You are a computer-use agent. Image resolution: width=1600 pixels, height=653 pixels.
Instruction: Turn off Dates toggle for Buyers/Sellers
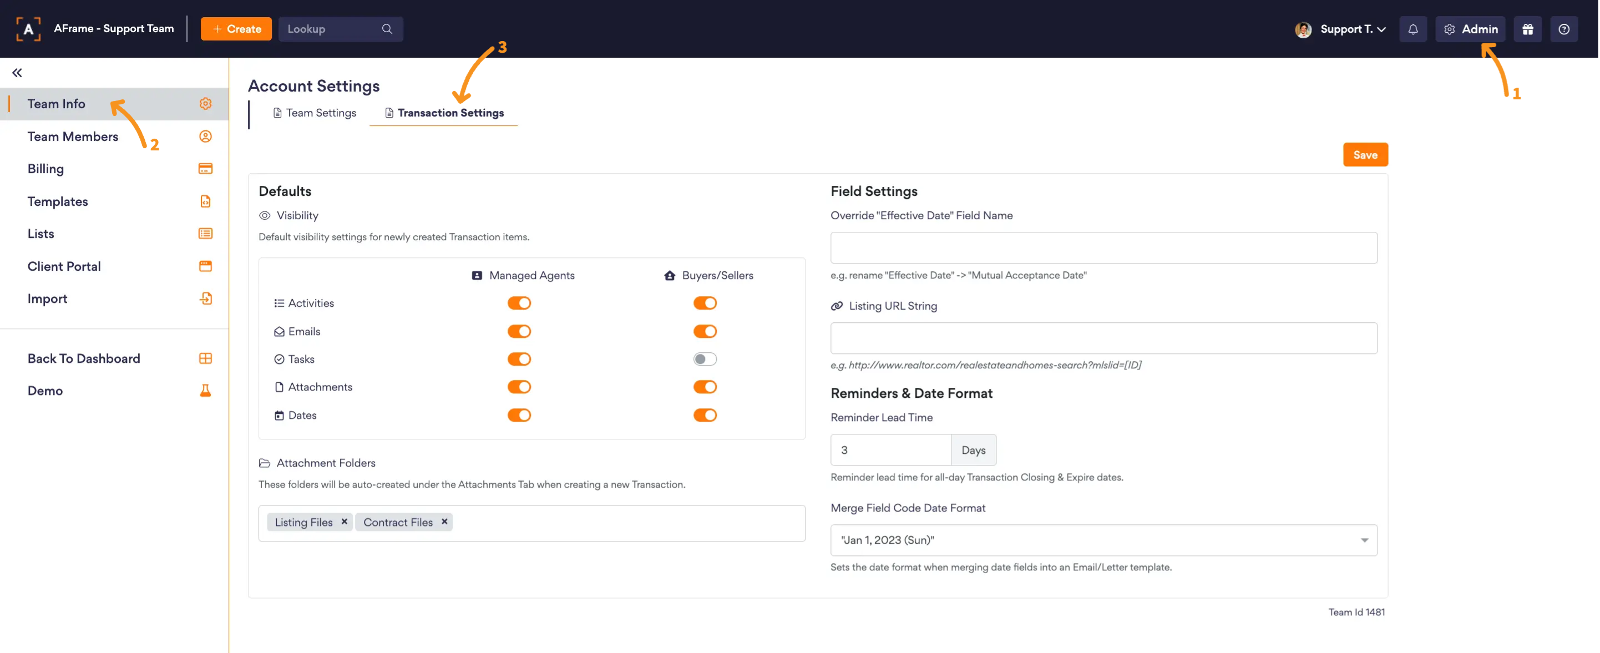[705, 415]
